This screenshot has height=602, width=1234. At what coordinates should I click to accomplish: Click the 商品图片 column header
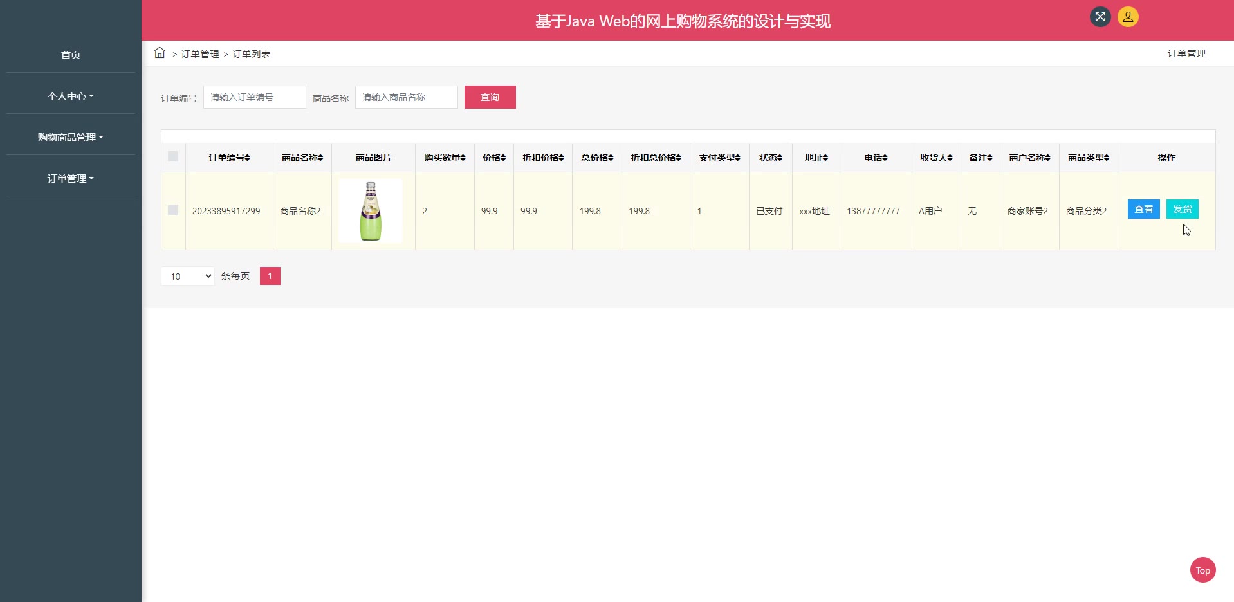click(x=373, y=158)
